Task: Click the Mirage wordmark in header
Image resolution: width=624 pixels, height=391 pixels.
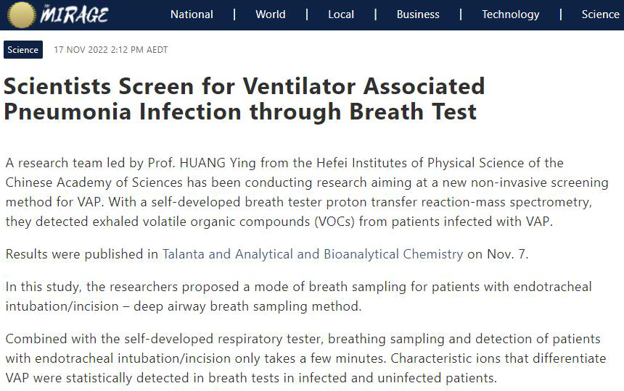Action: 75,14
